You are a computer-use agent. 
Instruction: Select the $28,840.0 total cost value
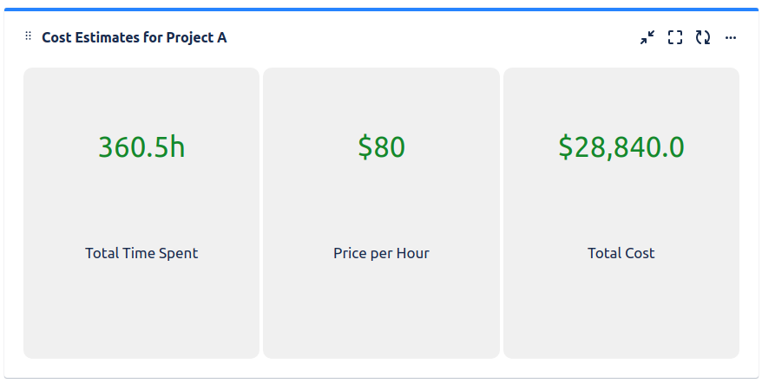point(621,146)
